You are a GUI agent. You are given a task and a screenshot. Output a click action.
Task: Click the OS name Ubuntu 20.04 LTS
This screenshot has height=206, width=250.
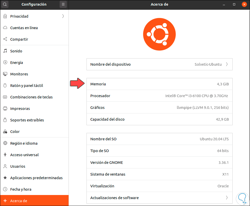214,139
